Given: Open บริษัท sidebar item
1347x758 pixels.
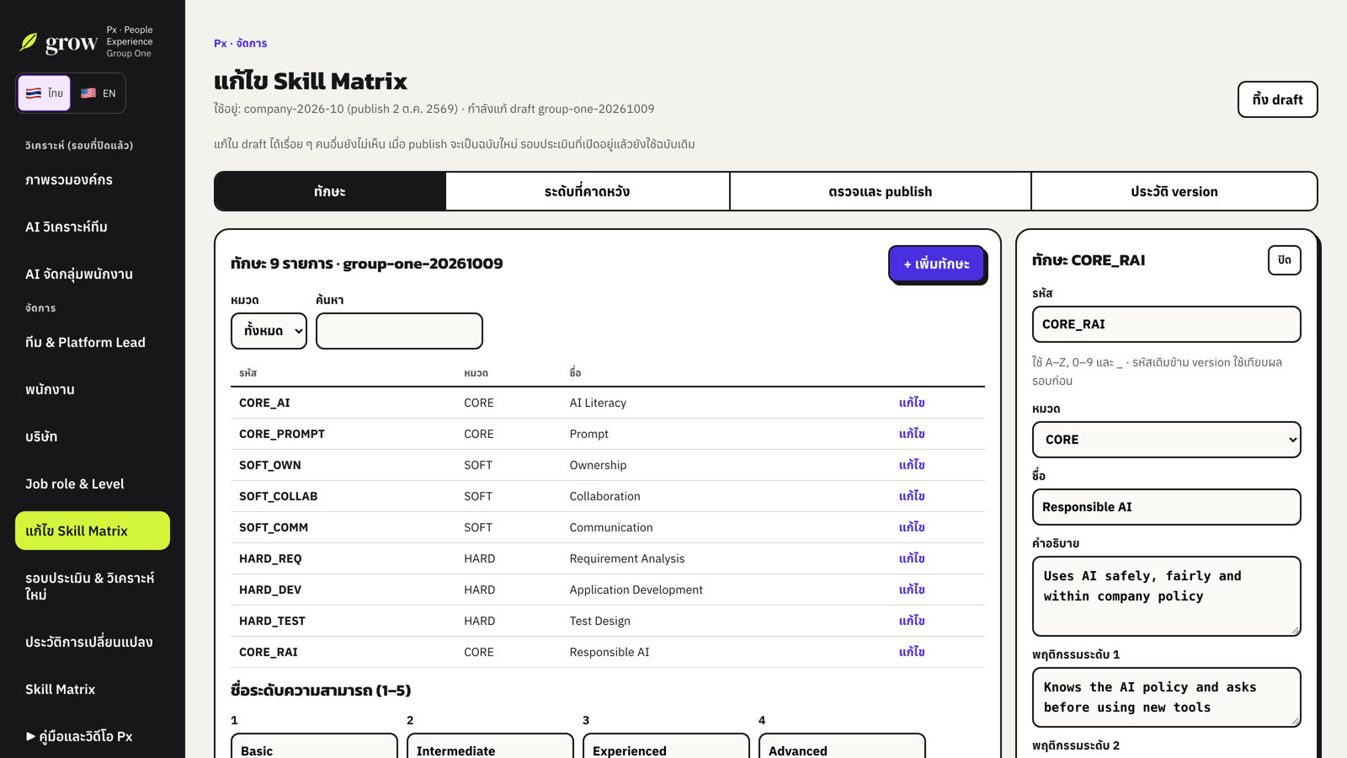Looking at the screenshot, I should [x=93, y=437].
